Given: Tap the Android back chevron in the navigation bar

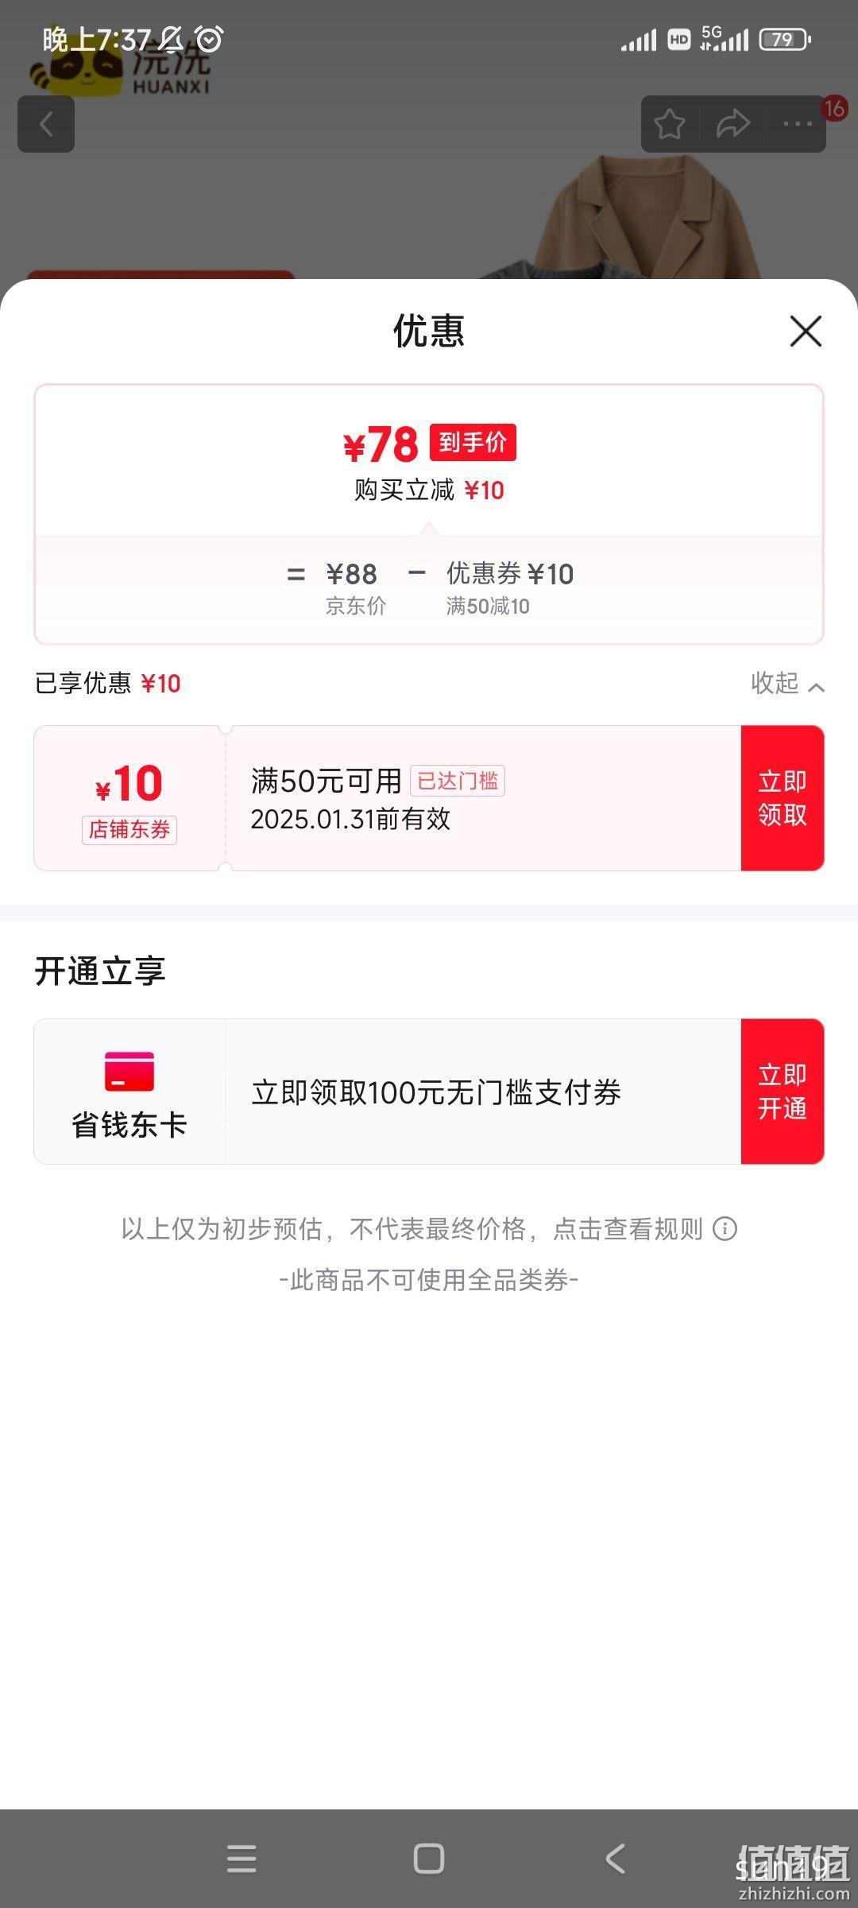Looking at the screenshot, I should [616, 1859].
